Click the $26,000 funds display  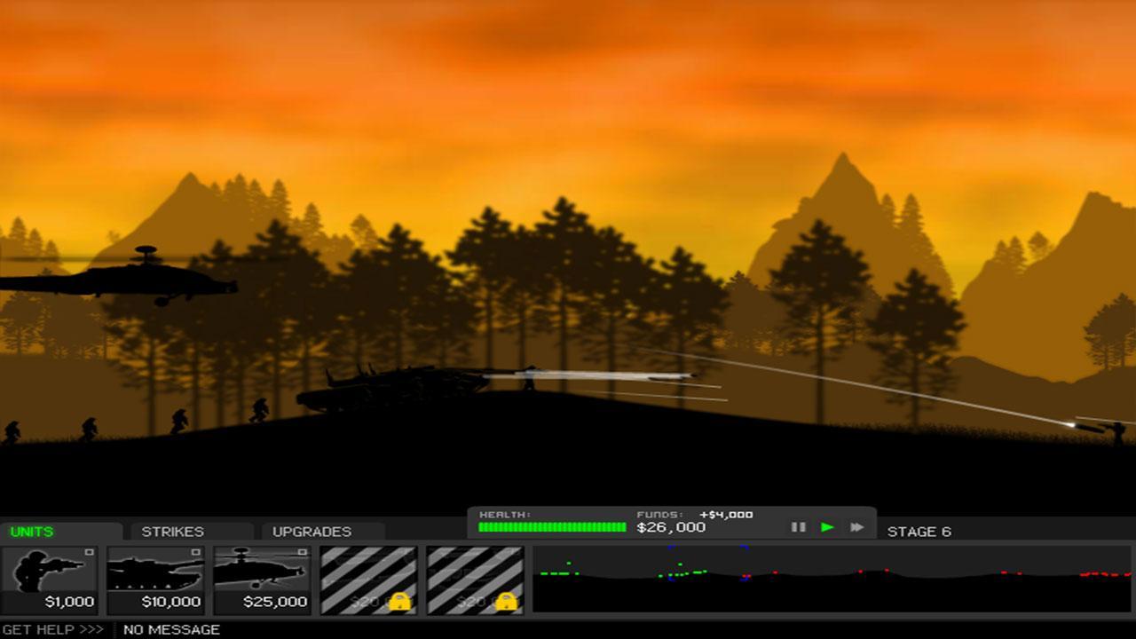click(x=671, y=527)
